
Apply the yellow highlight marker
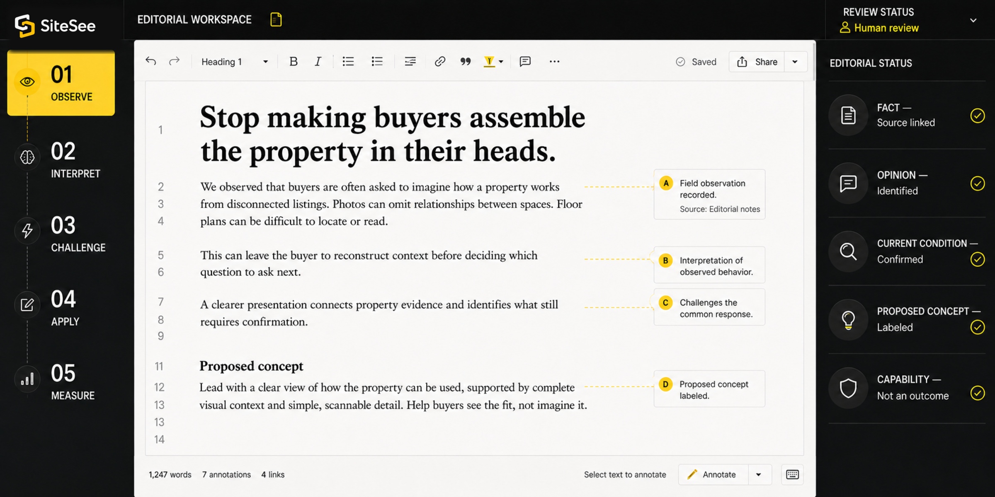(489, 62)
